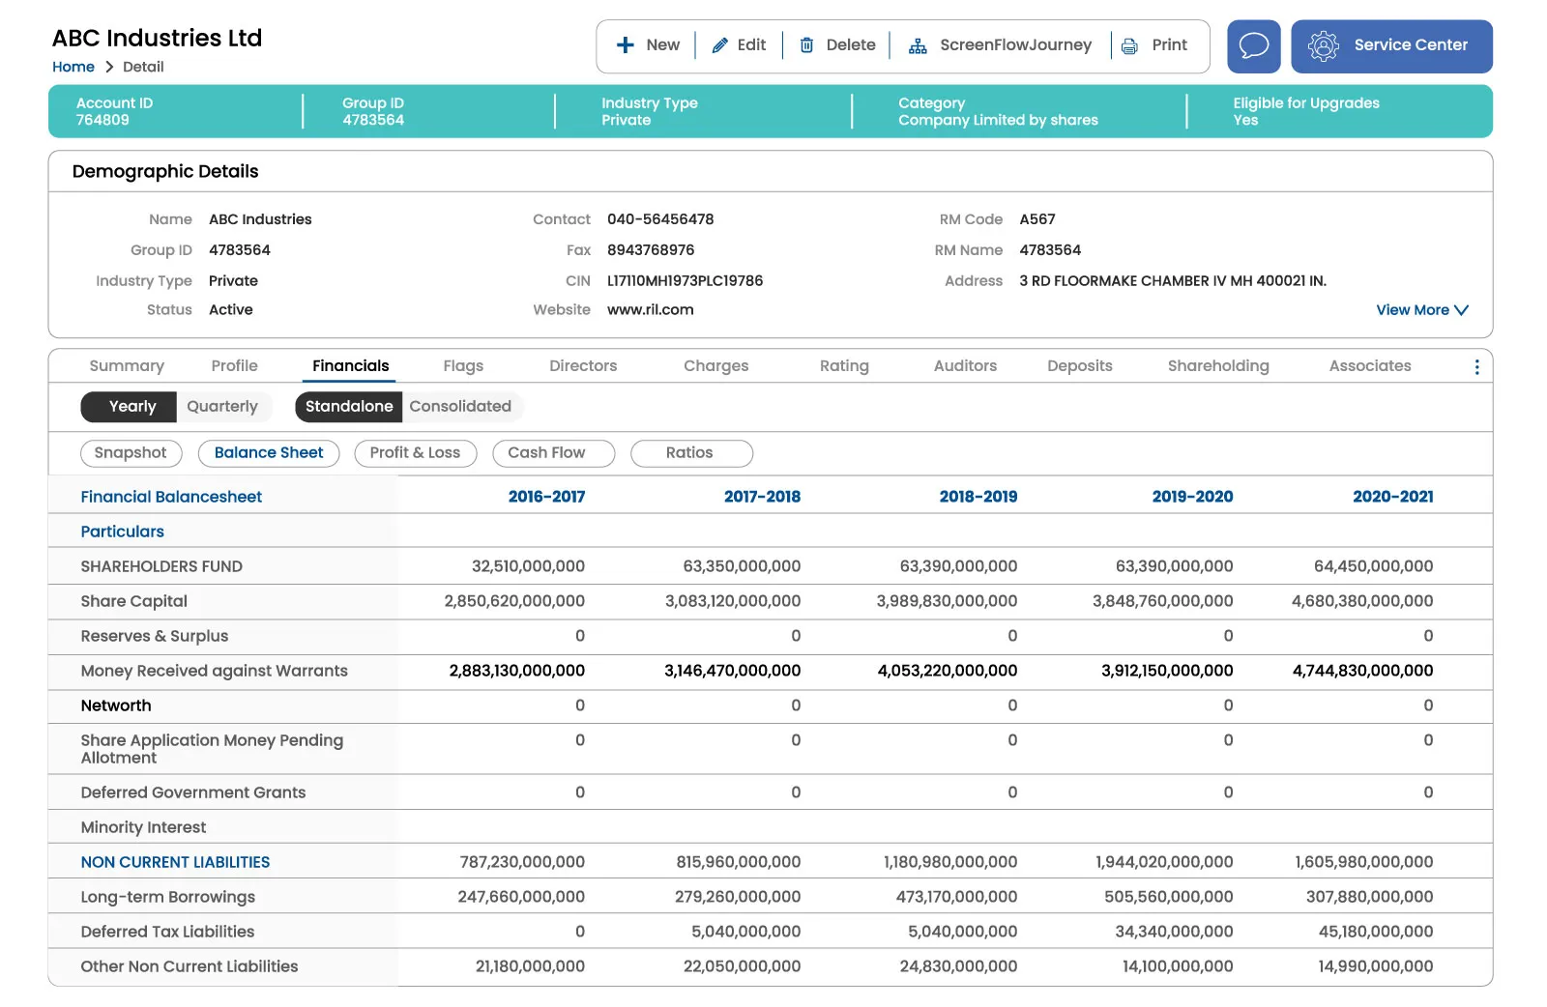
Task: Switch to the Directors tab
Action: 583,366
